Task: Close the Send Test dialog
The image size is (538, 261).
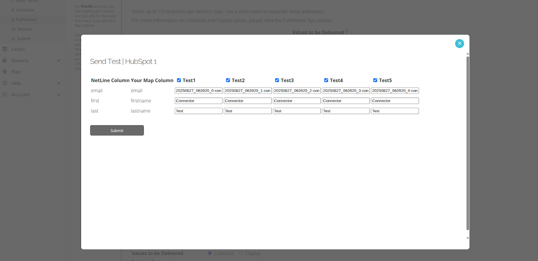Action: (459, 44)
